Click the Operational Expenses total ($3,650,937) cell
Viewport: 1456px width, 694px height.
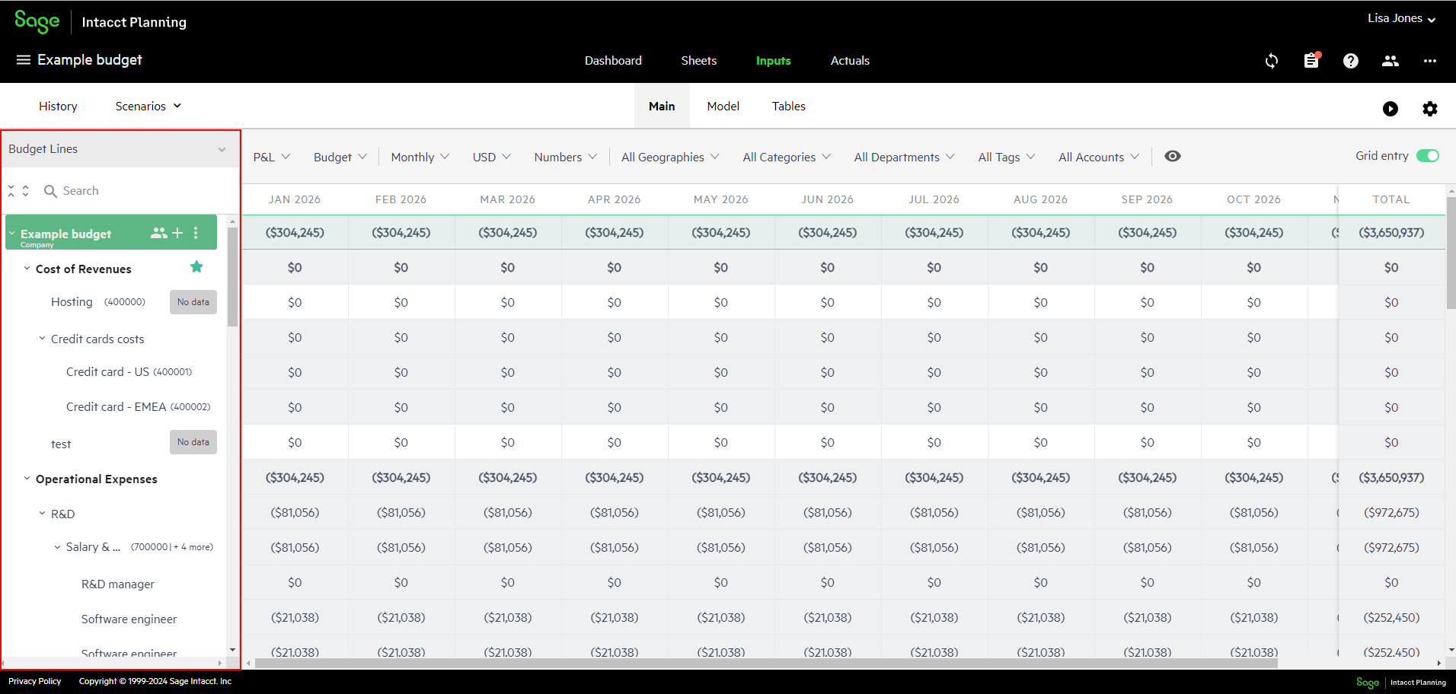(x=1391, y=477)
